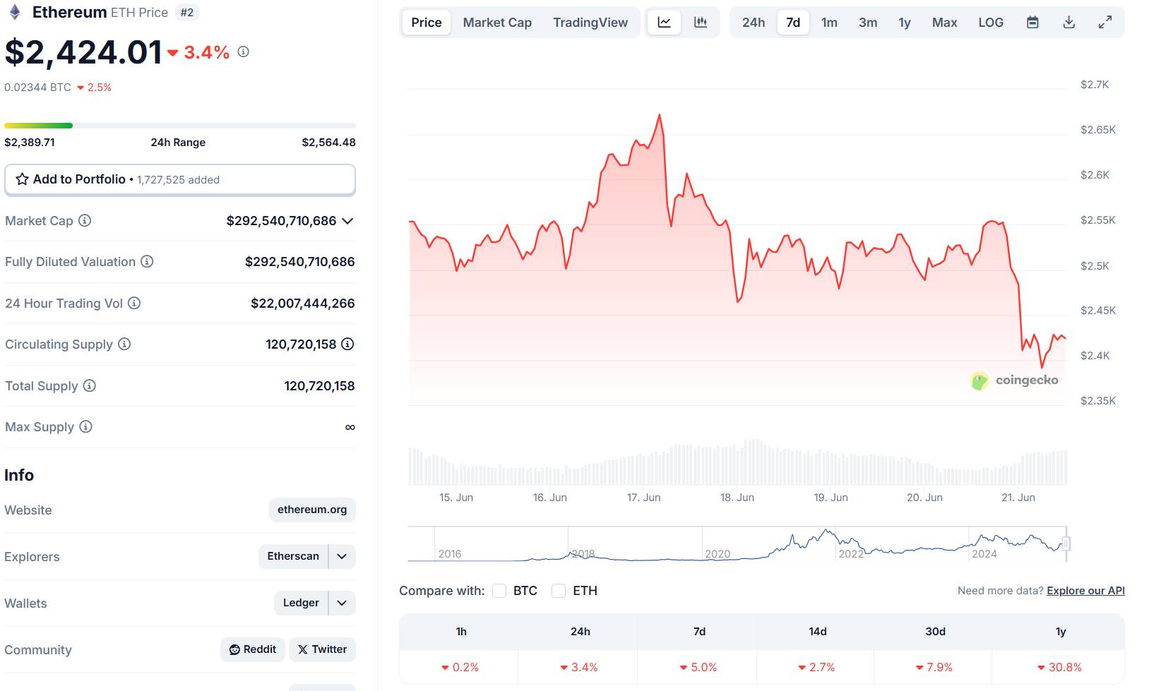Click the $2,389.71 range low value
Image resolution: width=1149 pixels, height=691 pixels.
click(x=30, y=143)
